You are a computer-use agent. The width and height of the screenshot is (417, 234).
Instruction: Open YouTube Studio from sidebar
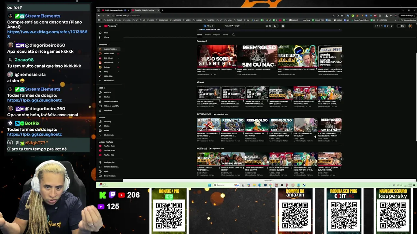pyautogui.click(x=109, y=146)
